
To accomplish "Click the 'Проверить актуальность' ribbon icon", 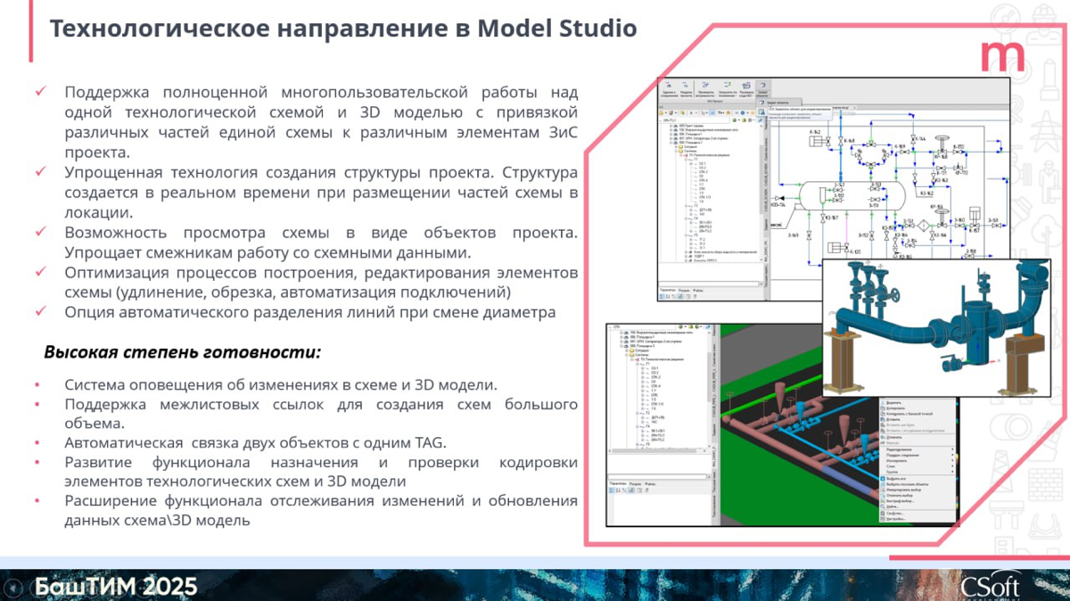I will coord(706,86).
